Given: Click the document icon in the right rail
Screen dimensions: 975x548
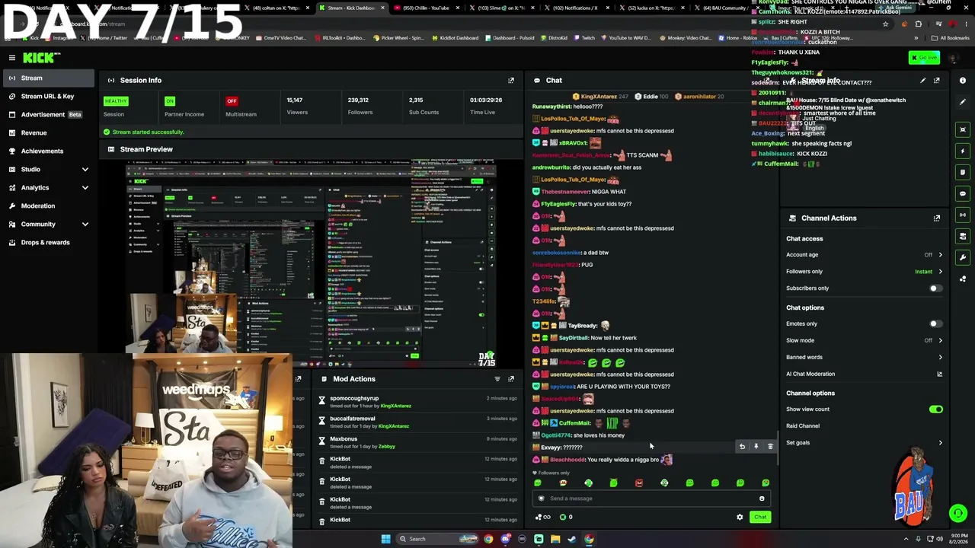Looking at the screenshot, I should coord(963,172).
